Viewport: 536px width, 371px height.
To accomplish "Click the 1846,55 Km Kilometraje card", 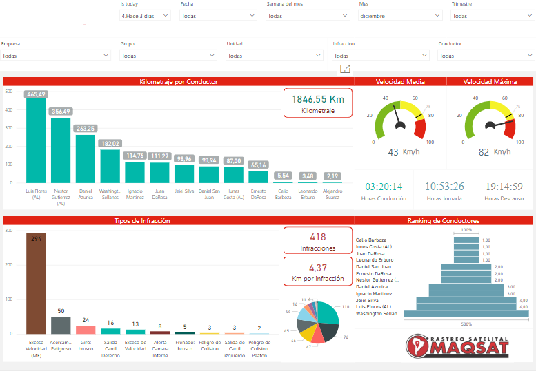I will (317, 103).
